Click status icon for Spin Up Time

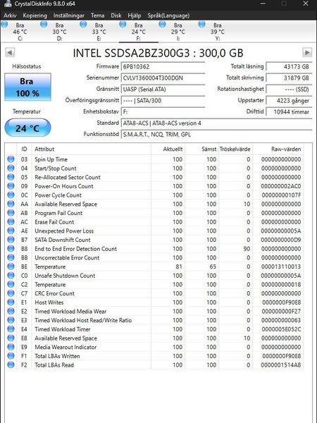click(11, 159)
